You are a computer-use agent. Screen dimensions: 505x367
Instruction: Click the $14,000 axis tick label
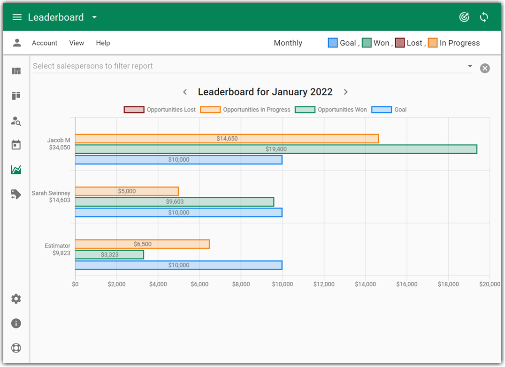coord(365,285)
